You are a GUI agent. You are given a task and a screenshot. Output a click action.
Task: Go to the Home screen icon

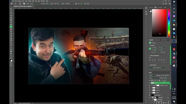pos(12,4)
